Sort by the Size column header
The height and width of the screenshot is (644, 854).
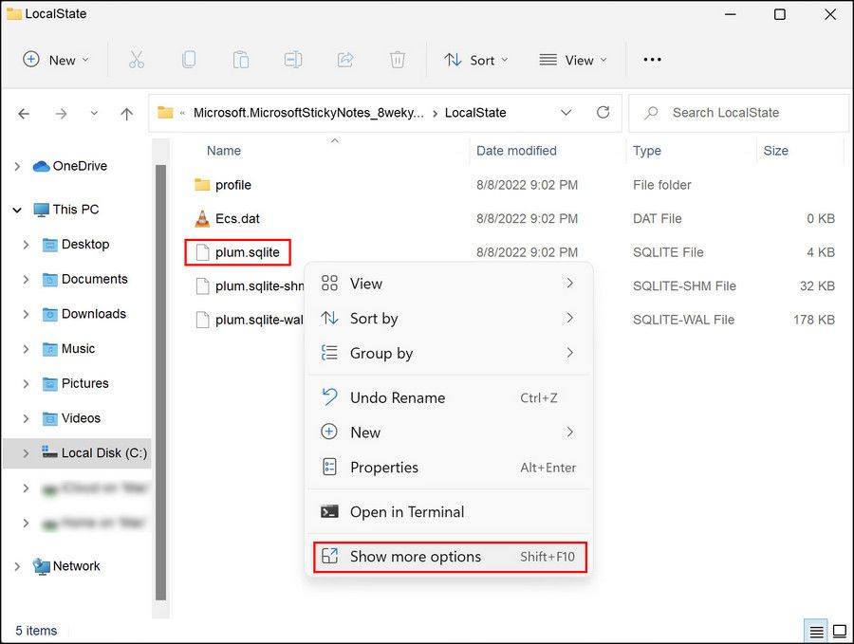pyautogui.click(x=775, y=151)
